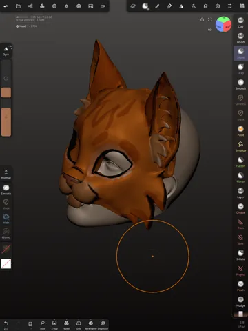248x331 pixels.
Task: Toggle the Inspector
Action: pos(103,325)
